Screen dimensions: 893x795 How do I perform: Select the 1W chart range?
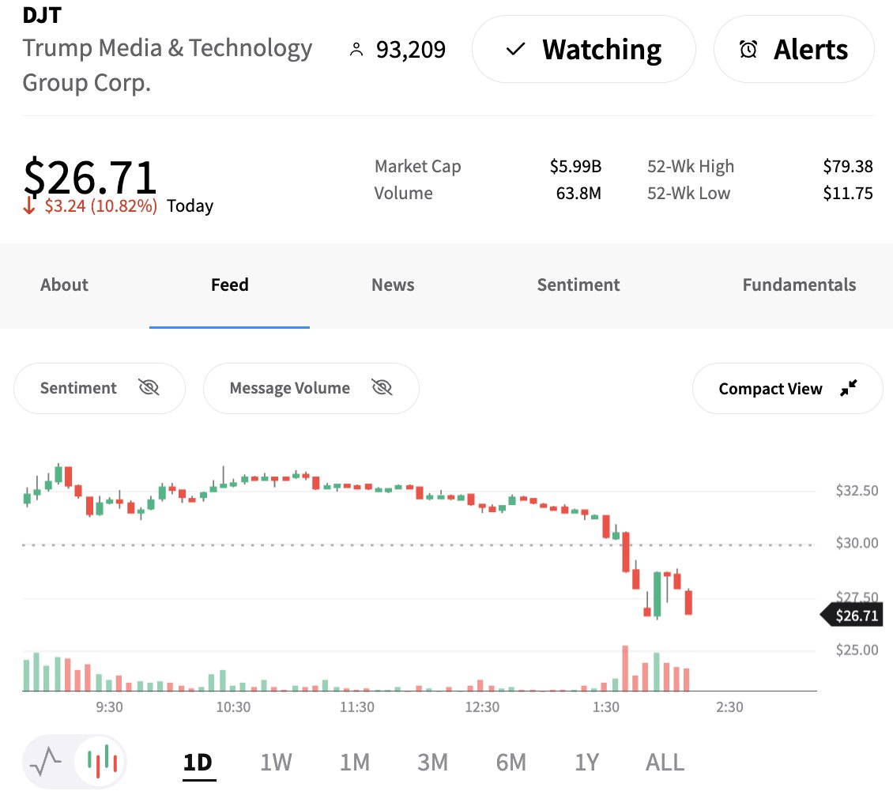click(277, 762)
